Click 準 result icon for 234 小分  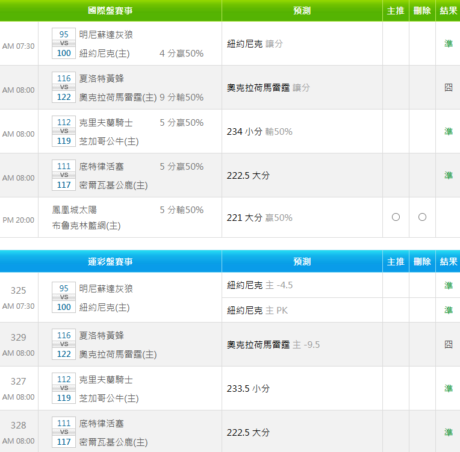tap(449, 131)
